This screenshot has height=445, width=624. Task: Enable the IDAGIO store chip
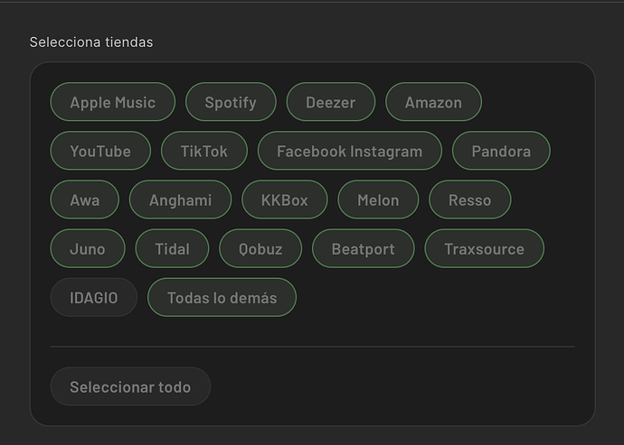(94, 297)
